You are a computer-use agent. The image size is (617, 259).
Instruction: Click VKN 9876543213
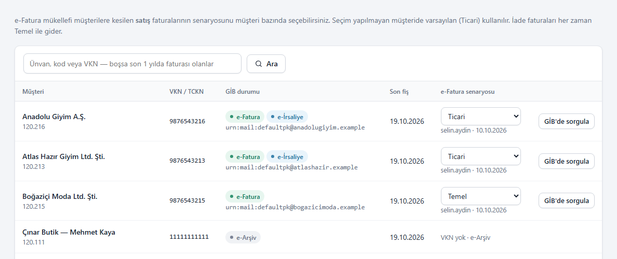[x=187, y=161]
